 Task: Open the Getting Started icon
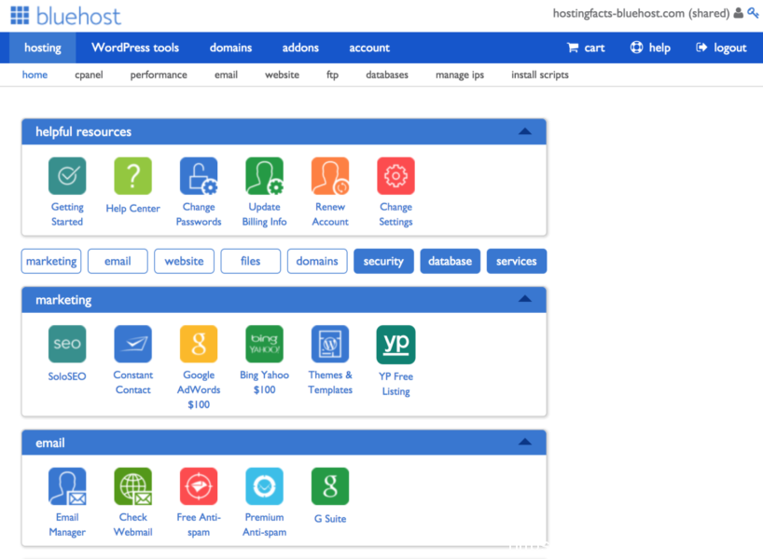[x=67, y=175]
